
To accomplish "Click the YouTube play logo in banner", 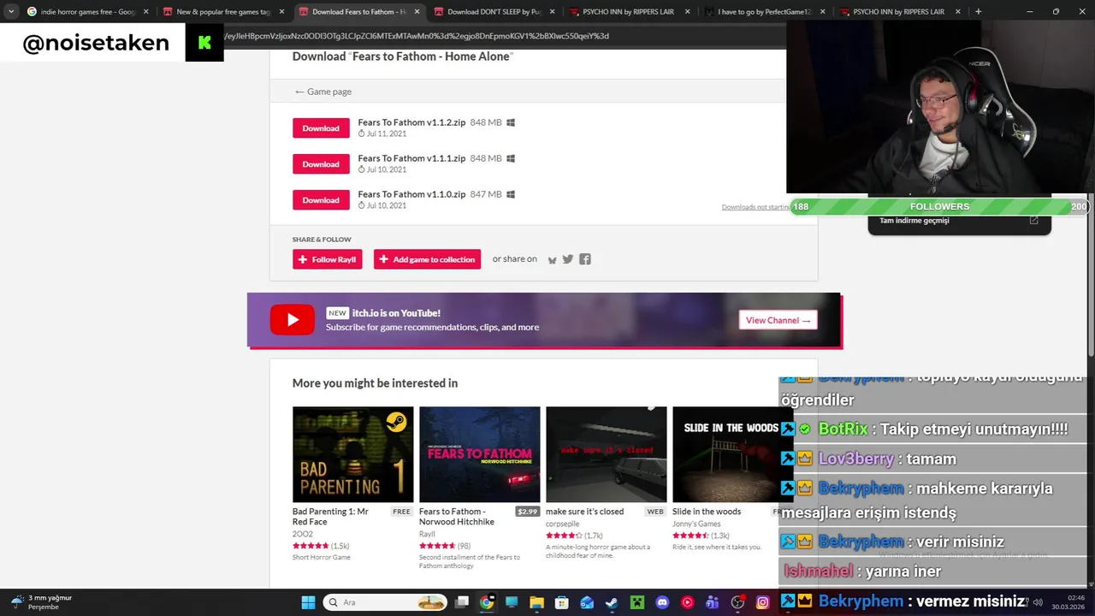I will coord(292,320).
